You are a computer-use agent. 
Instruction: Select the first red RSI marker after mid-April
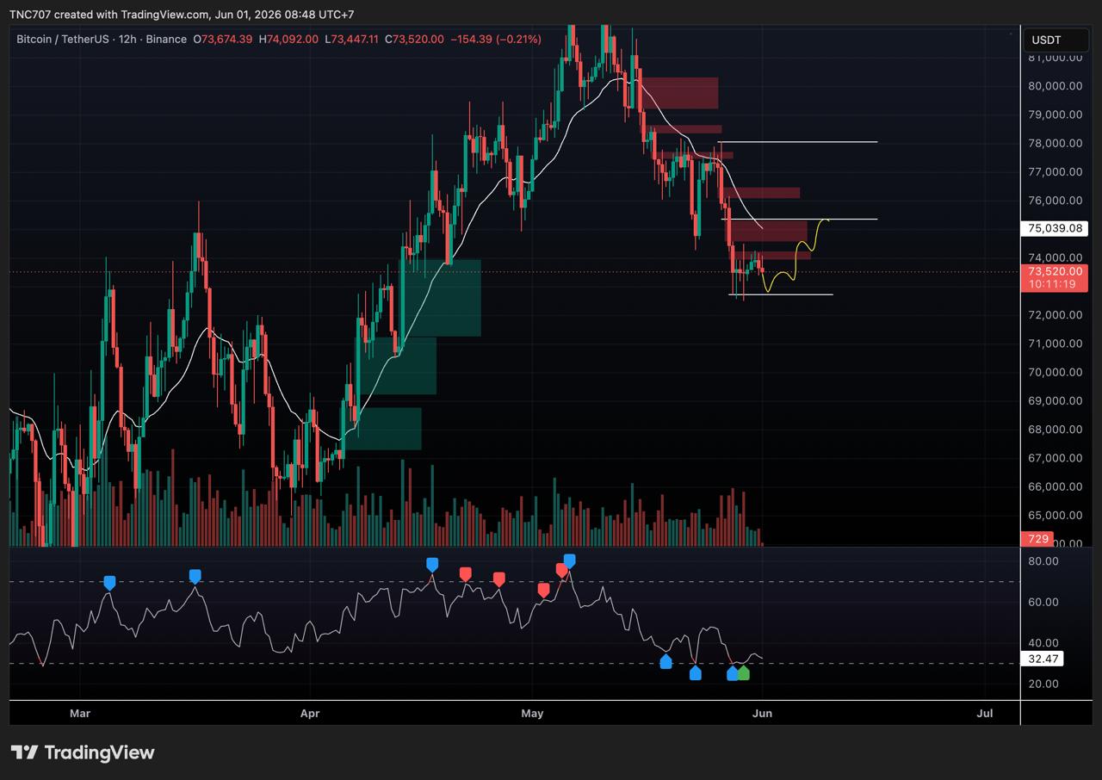[466, 573]
